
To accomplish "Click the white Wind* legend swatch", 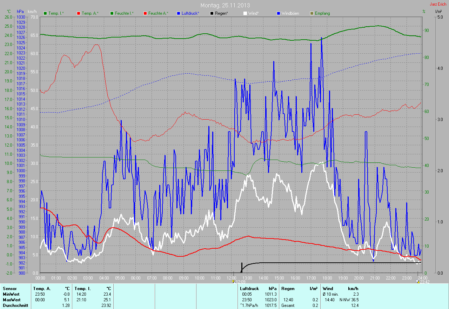I will point(245,13).
